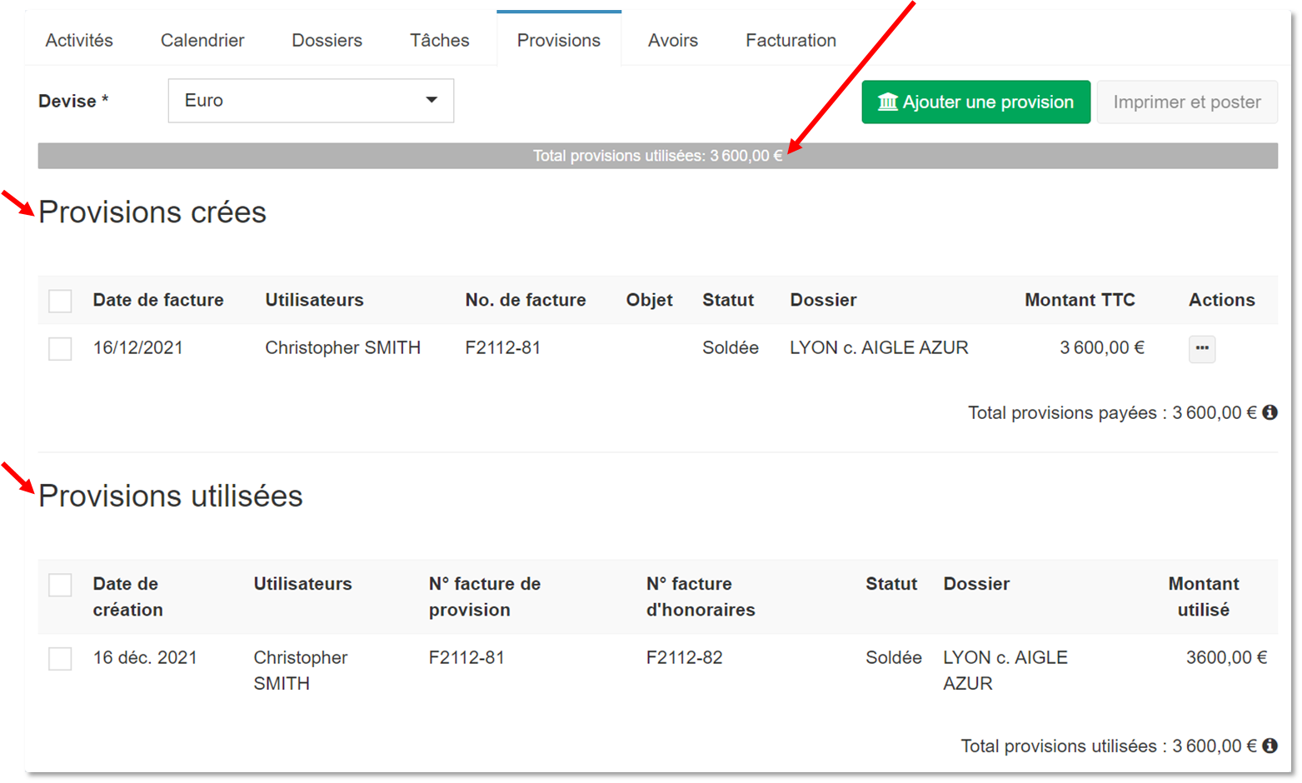Click the N° facture d'honoraires header

701,596
